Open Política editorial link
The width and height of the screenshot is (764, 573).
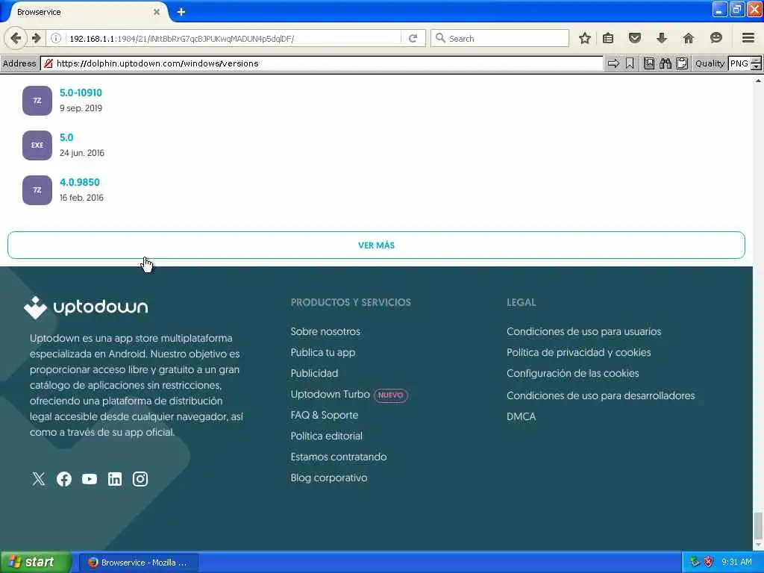coord(327,436)
